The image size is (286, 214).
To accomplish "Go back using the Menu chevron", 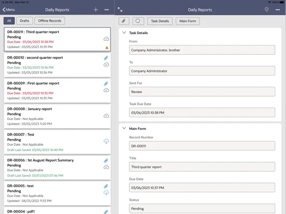I will (9, 10).
